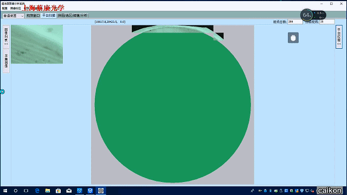Open the 普通装置 device dropdown

(x=13, y=16)
